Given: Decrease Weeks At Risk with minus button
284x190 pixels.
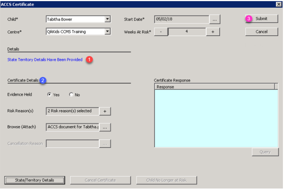Looking at the screenshot, I should (x=161, y=32).
